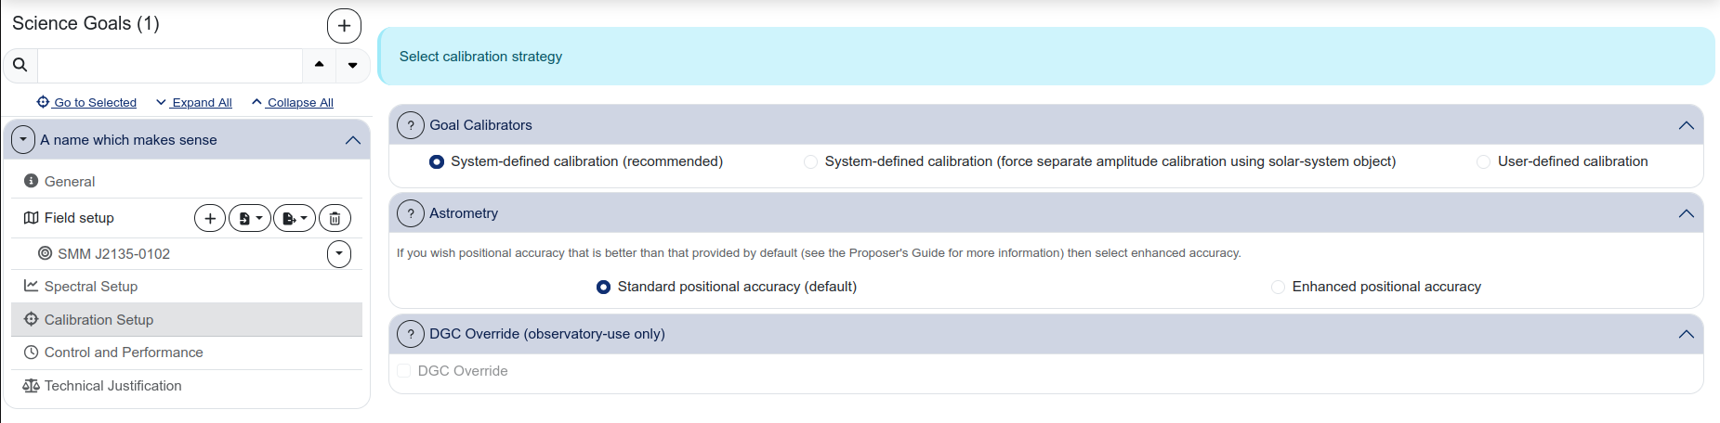The image size is (1720, 423).
Task: Open help for Astrometry section
Action: point(411,213)
